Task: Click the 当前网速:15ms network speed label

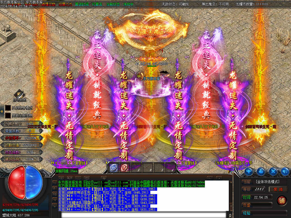Action: (66, 171)
